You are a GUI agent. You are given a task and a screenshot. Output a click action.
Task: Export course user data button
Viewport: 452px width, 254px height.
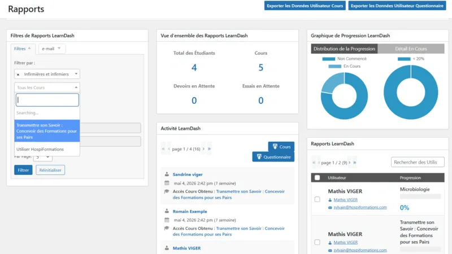305,6
